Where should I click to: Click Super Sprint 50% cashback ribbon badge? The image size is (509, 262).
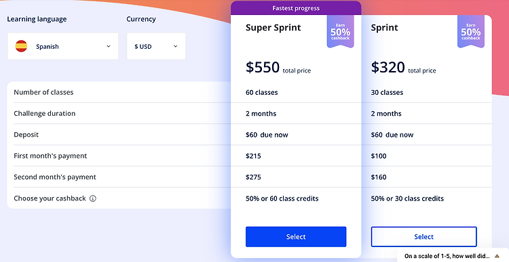point(341,32)
